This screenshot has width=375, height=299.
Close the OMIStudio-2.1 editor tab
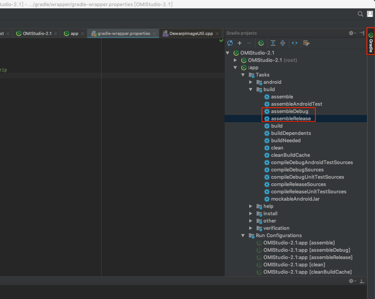click(x=55, y=34)
